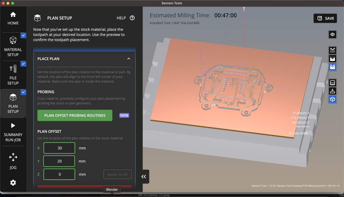Viewport: 344px width, 197px height.
Task: Toggle the Material Setup completed checkmark
Action: 23,35
